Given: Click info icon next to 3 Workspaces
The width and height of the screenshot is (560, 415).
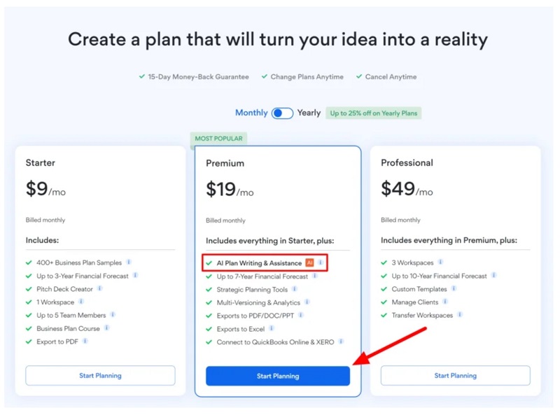Looking at the screenshot, I should tap(441, 262).
